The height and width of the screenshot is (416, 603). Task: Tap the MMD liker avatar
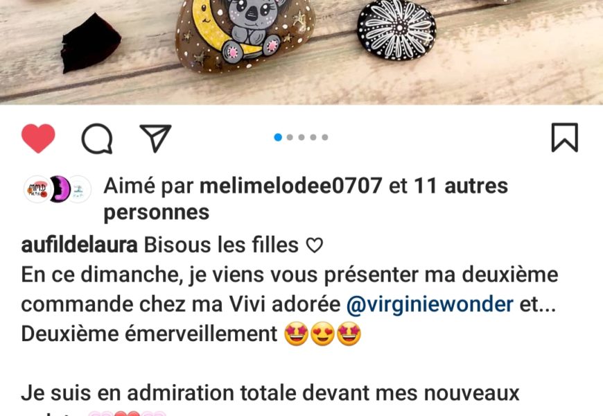tap(37, 189)
